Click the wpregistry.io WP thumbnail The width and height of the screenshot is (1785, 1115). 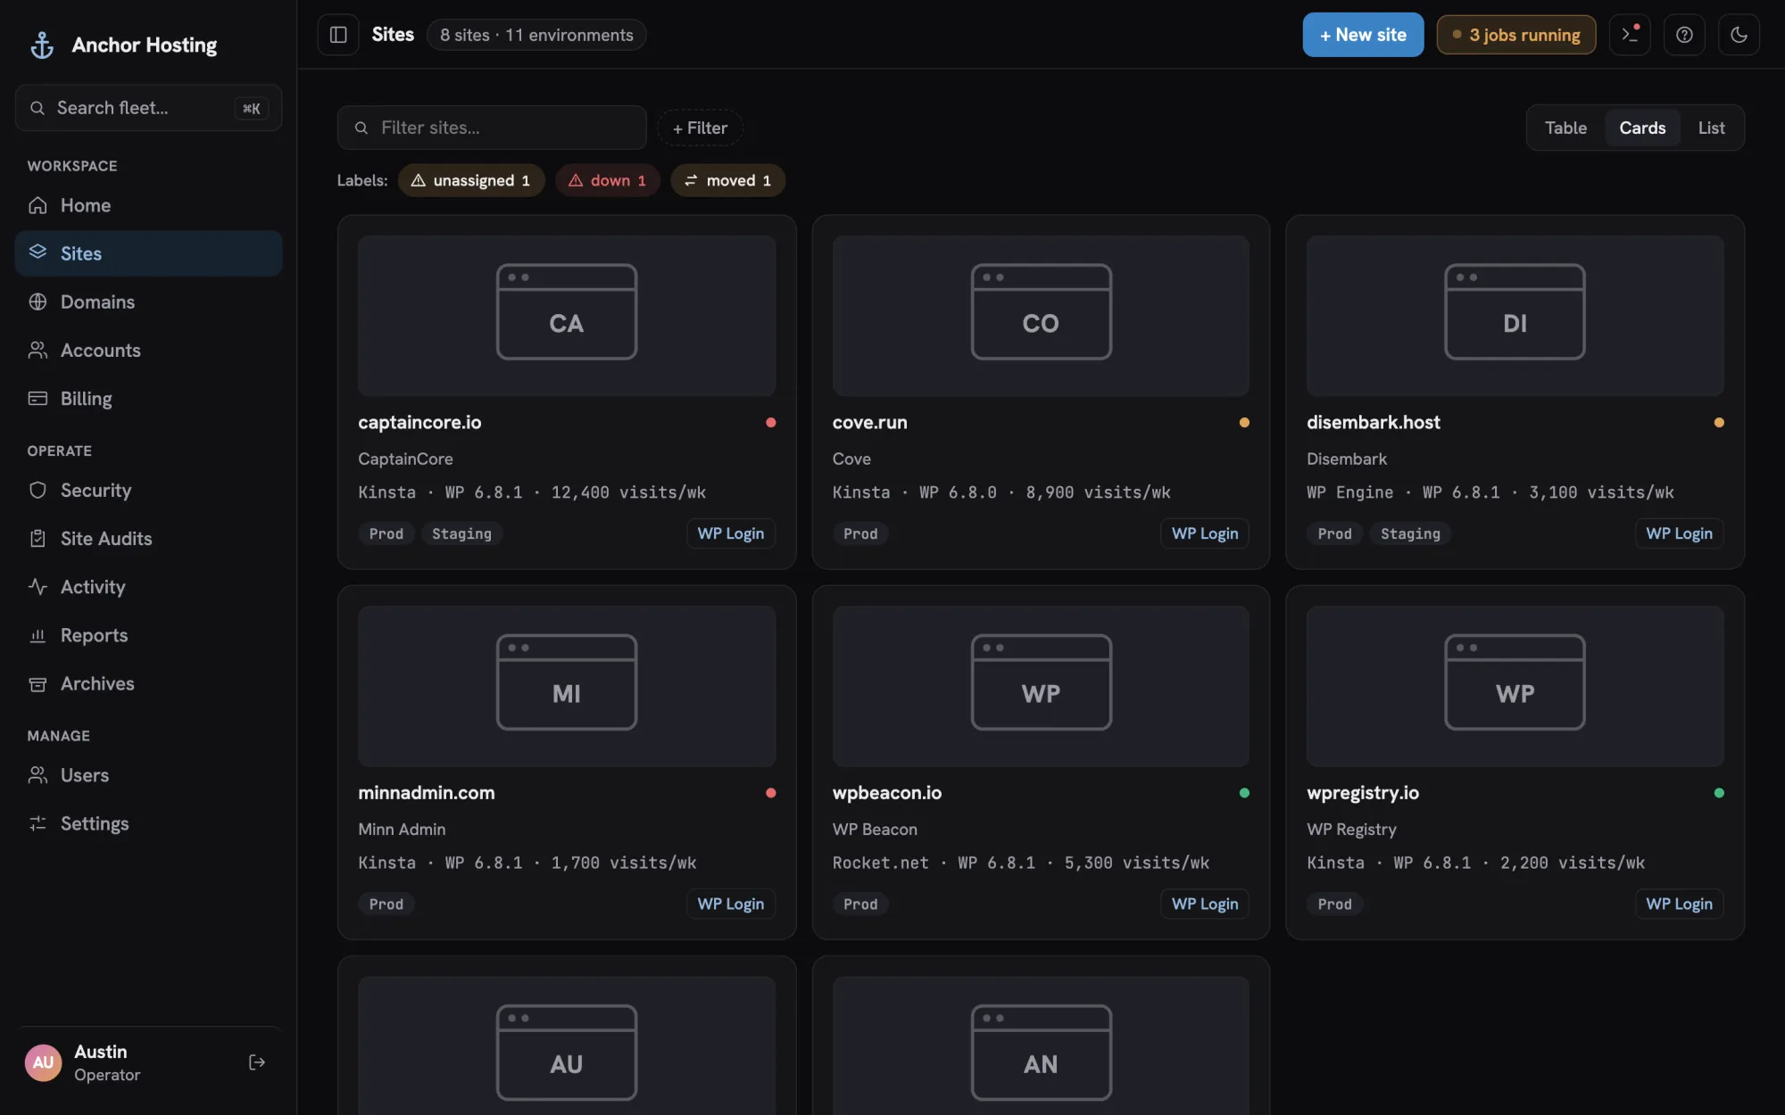click(x=1515, y=686)
